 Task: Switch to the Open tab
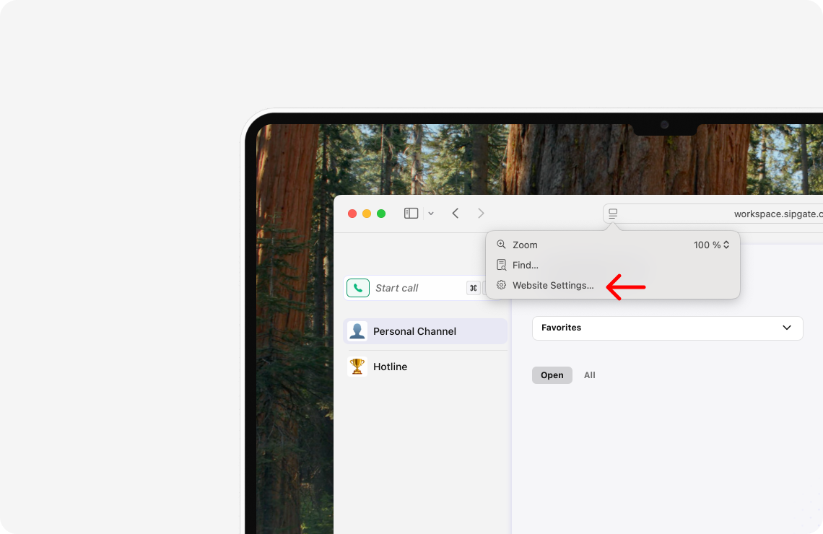(x=552, y=375)
